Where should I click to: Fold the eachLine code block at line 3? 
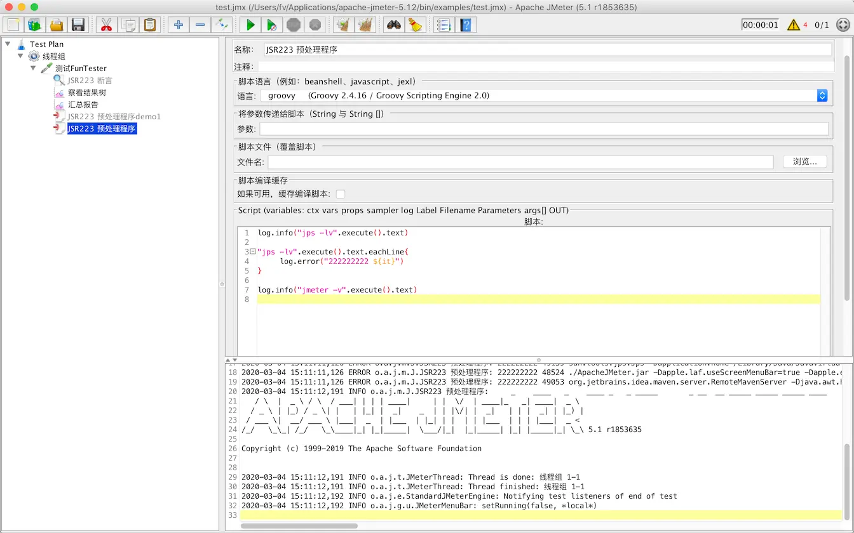point(253,252)
